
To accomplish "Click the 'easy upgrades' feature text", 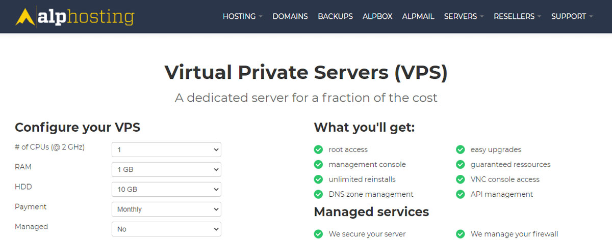I will (x=496, y=150).
